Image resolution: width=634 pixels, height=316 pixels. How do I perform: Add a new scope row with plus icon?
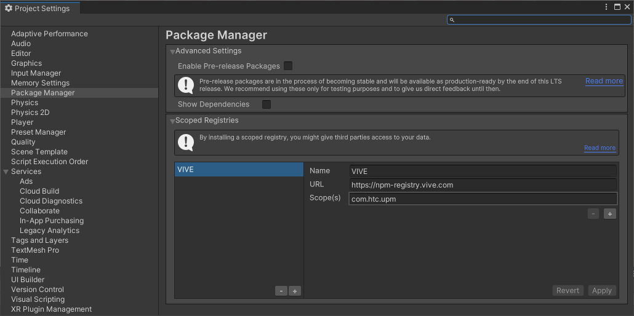[609, 214]
